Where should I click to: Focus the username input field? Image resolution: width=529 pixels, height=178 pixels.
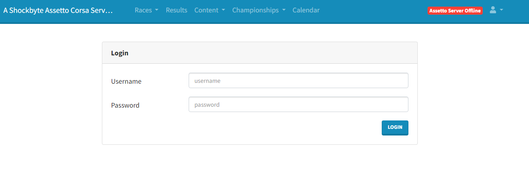(x=298, y=81)
